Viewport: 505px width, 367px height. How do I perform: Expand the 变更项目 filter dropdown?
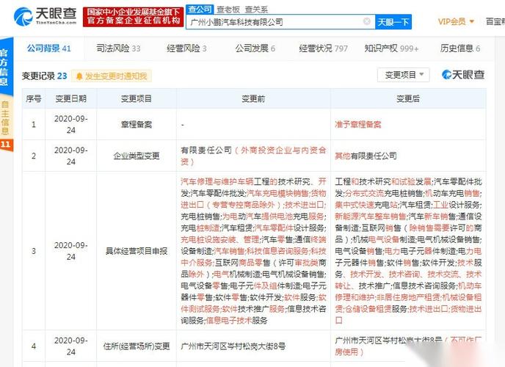[x=404, y=75]
